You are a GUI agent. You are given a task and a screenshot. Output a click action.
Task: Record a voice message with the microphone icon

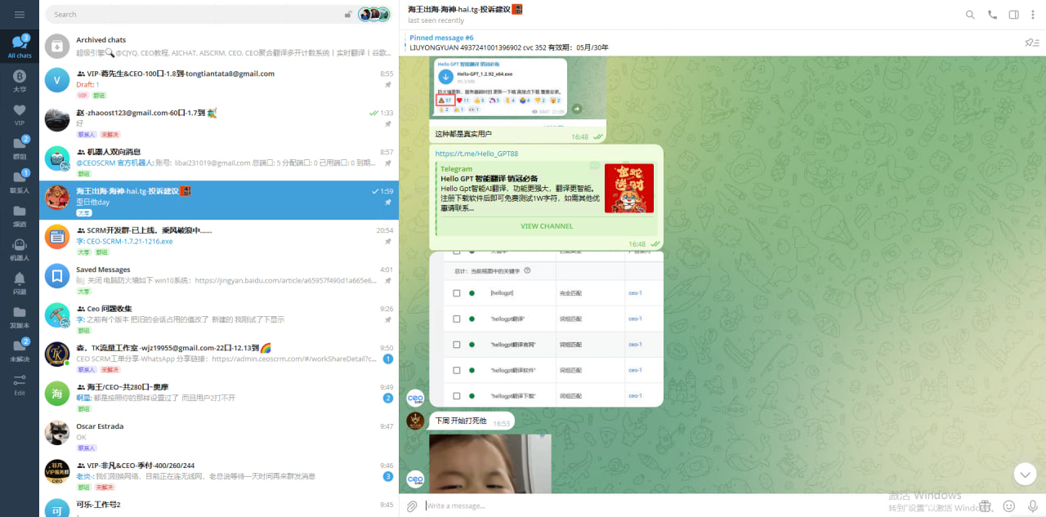(x=1032, y=506)
